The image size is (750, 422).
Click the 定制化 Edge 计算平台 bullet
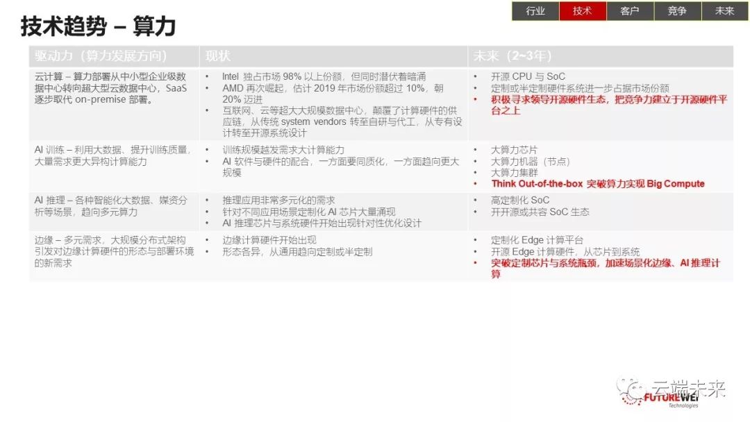[537, 240]
